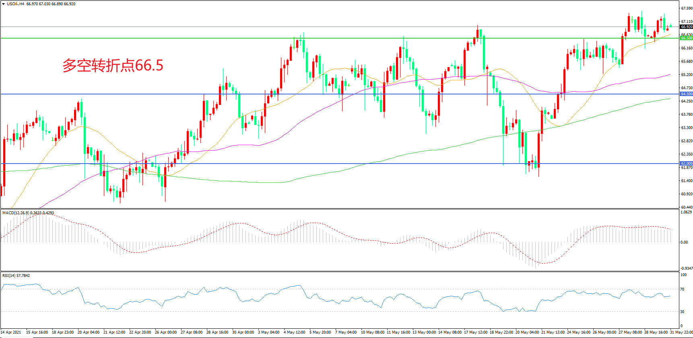Click the MACD 1.0629 scale maximum label
Viewport: 693px width, 338px height.
(x=686, y=212)
